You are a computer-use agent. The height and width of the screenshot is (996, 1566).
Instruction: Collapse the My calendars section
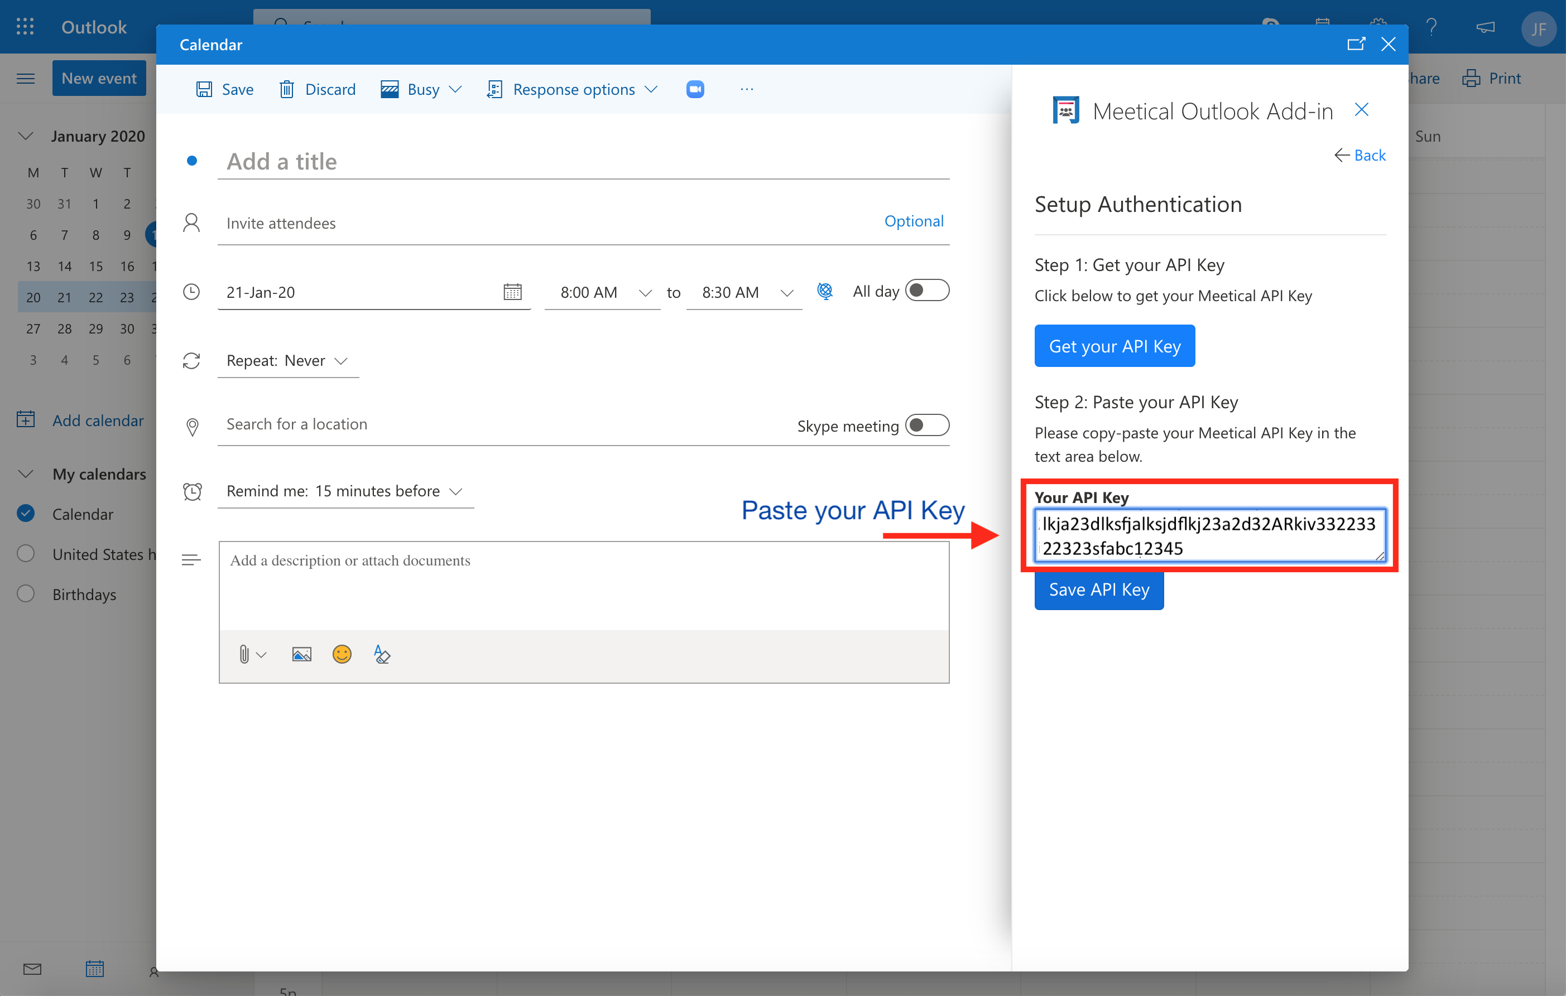(25, 473)
